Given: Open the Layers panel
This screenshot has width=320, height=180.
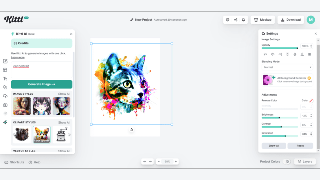Looking at the screenshot, I should click(x=305, y=162).
